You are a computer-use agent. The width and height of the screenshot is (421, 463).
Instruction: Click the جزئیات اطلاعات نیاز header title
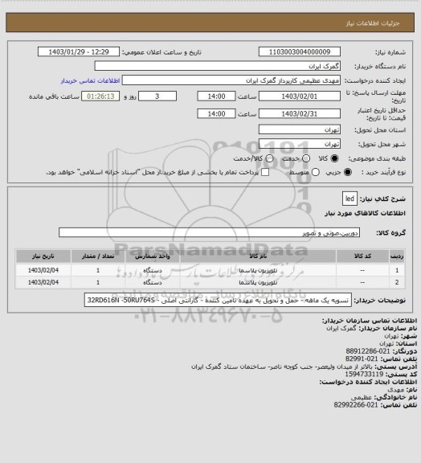(373, 23)
